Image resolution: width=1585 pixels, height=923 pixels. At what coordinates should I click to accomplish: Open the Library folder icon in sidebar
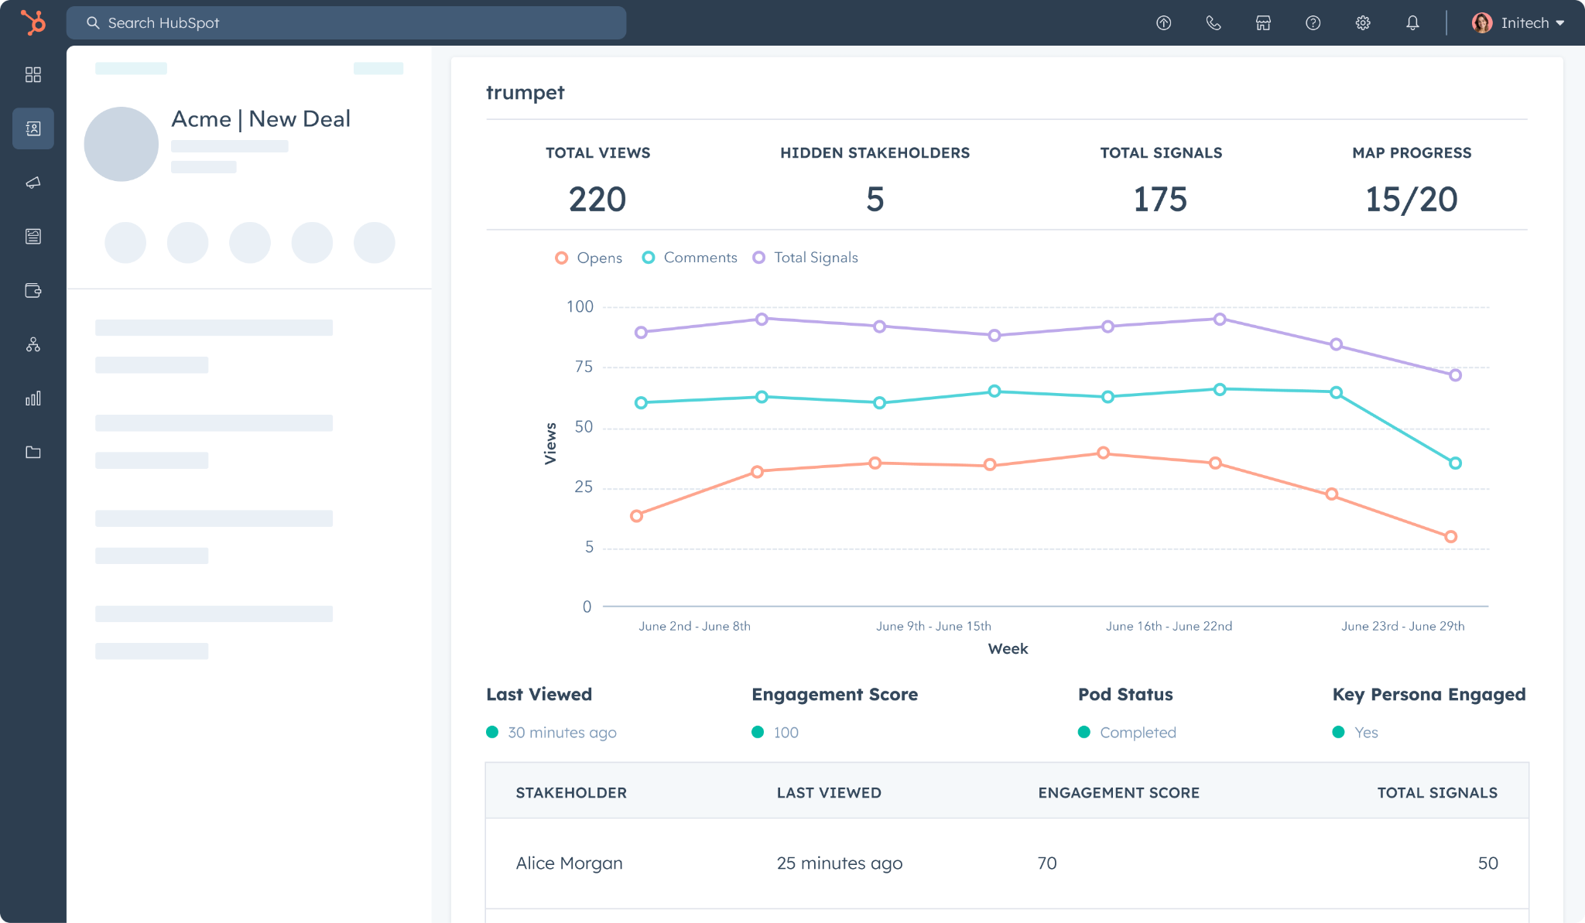click(x=33, y=452)
